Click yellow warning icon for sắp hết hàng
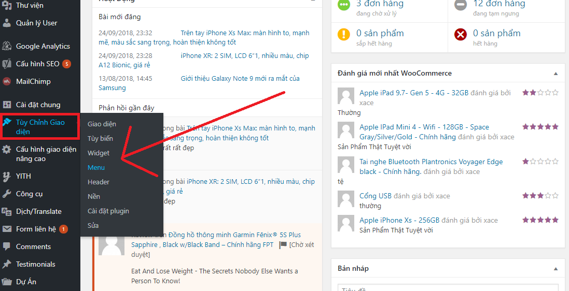This screenshot has width=569, height=291. coord(344,34)
